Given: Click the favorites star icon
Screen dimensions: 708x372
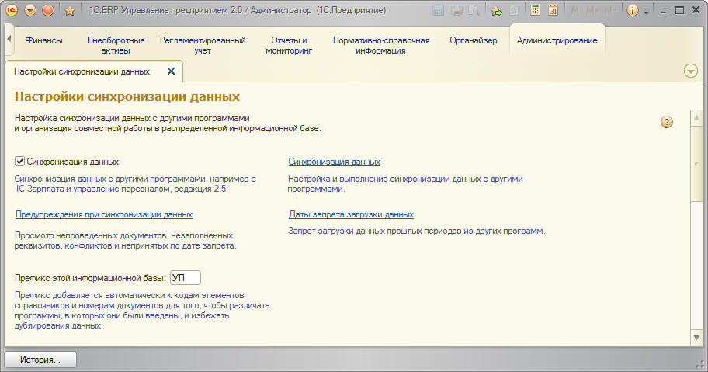Looking at the screenshot, I should pyautogui.click(x=69, y=10).
